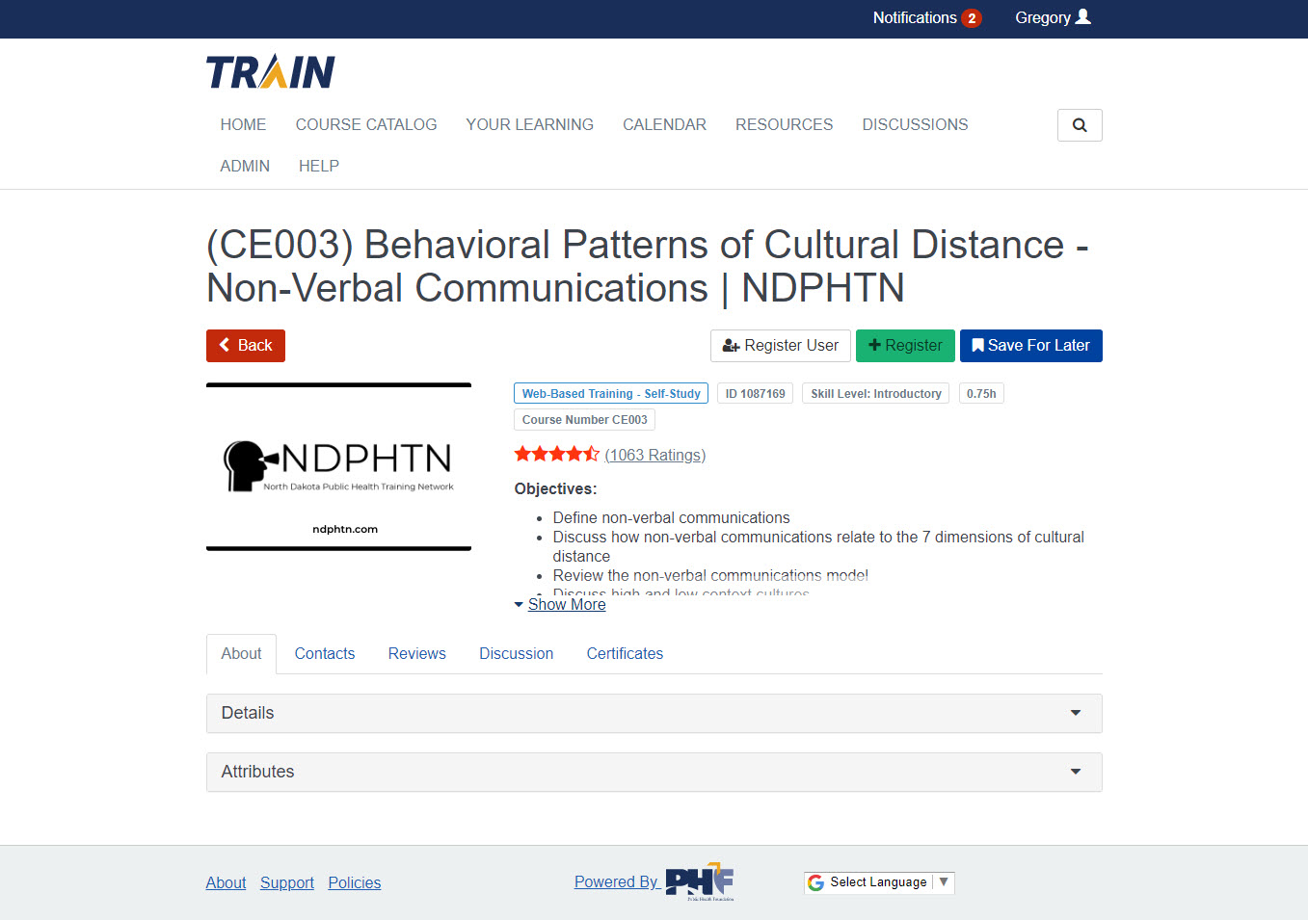Click the Register User button

tap(781, 346)
